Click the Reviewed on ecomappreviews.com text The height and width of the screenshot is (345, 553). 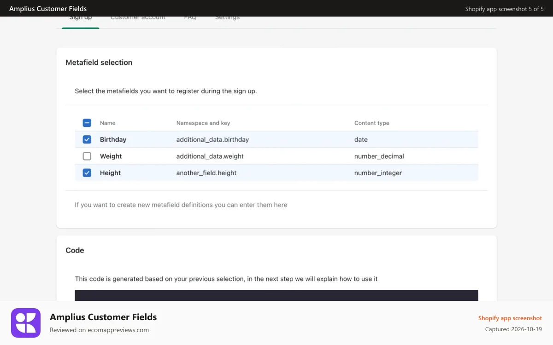coord(99,330)
